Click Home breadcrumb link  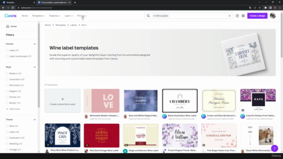48,25
